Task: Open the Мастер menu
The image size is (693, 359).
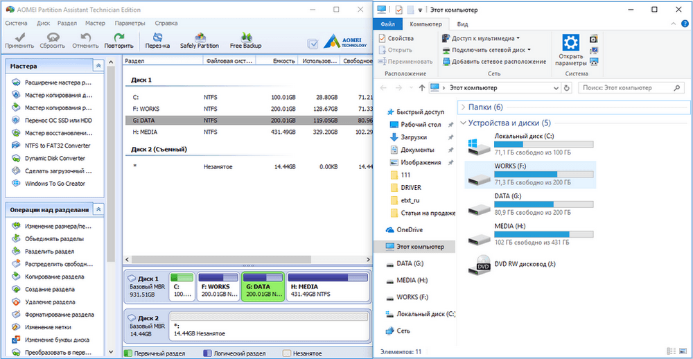Action: (95, 23)
